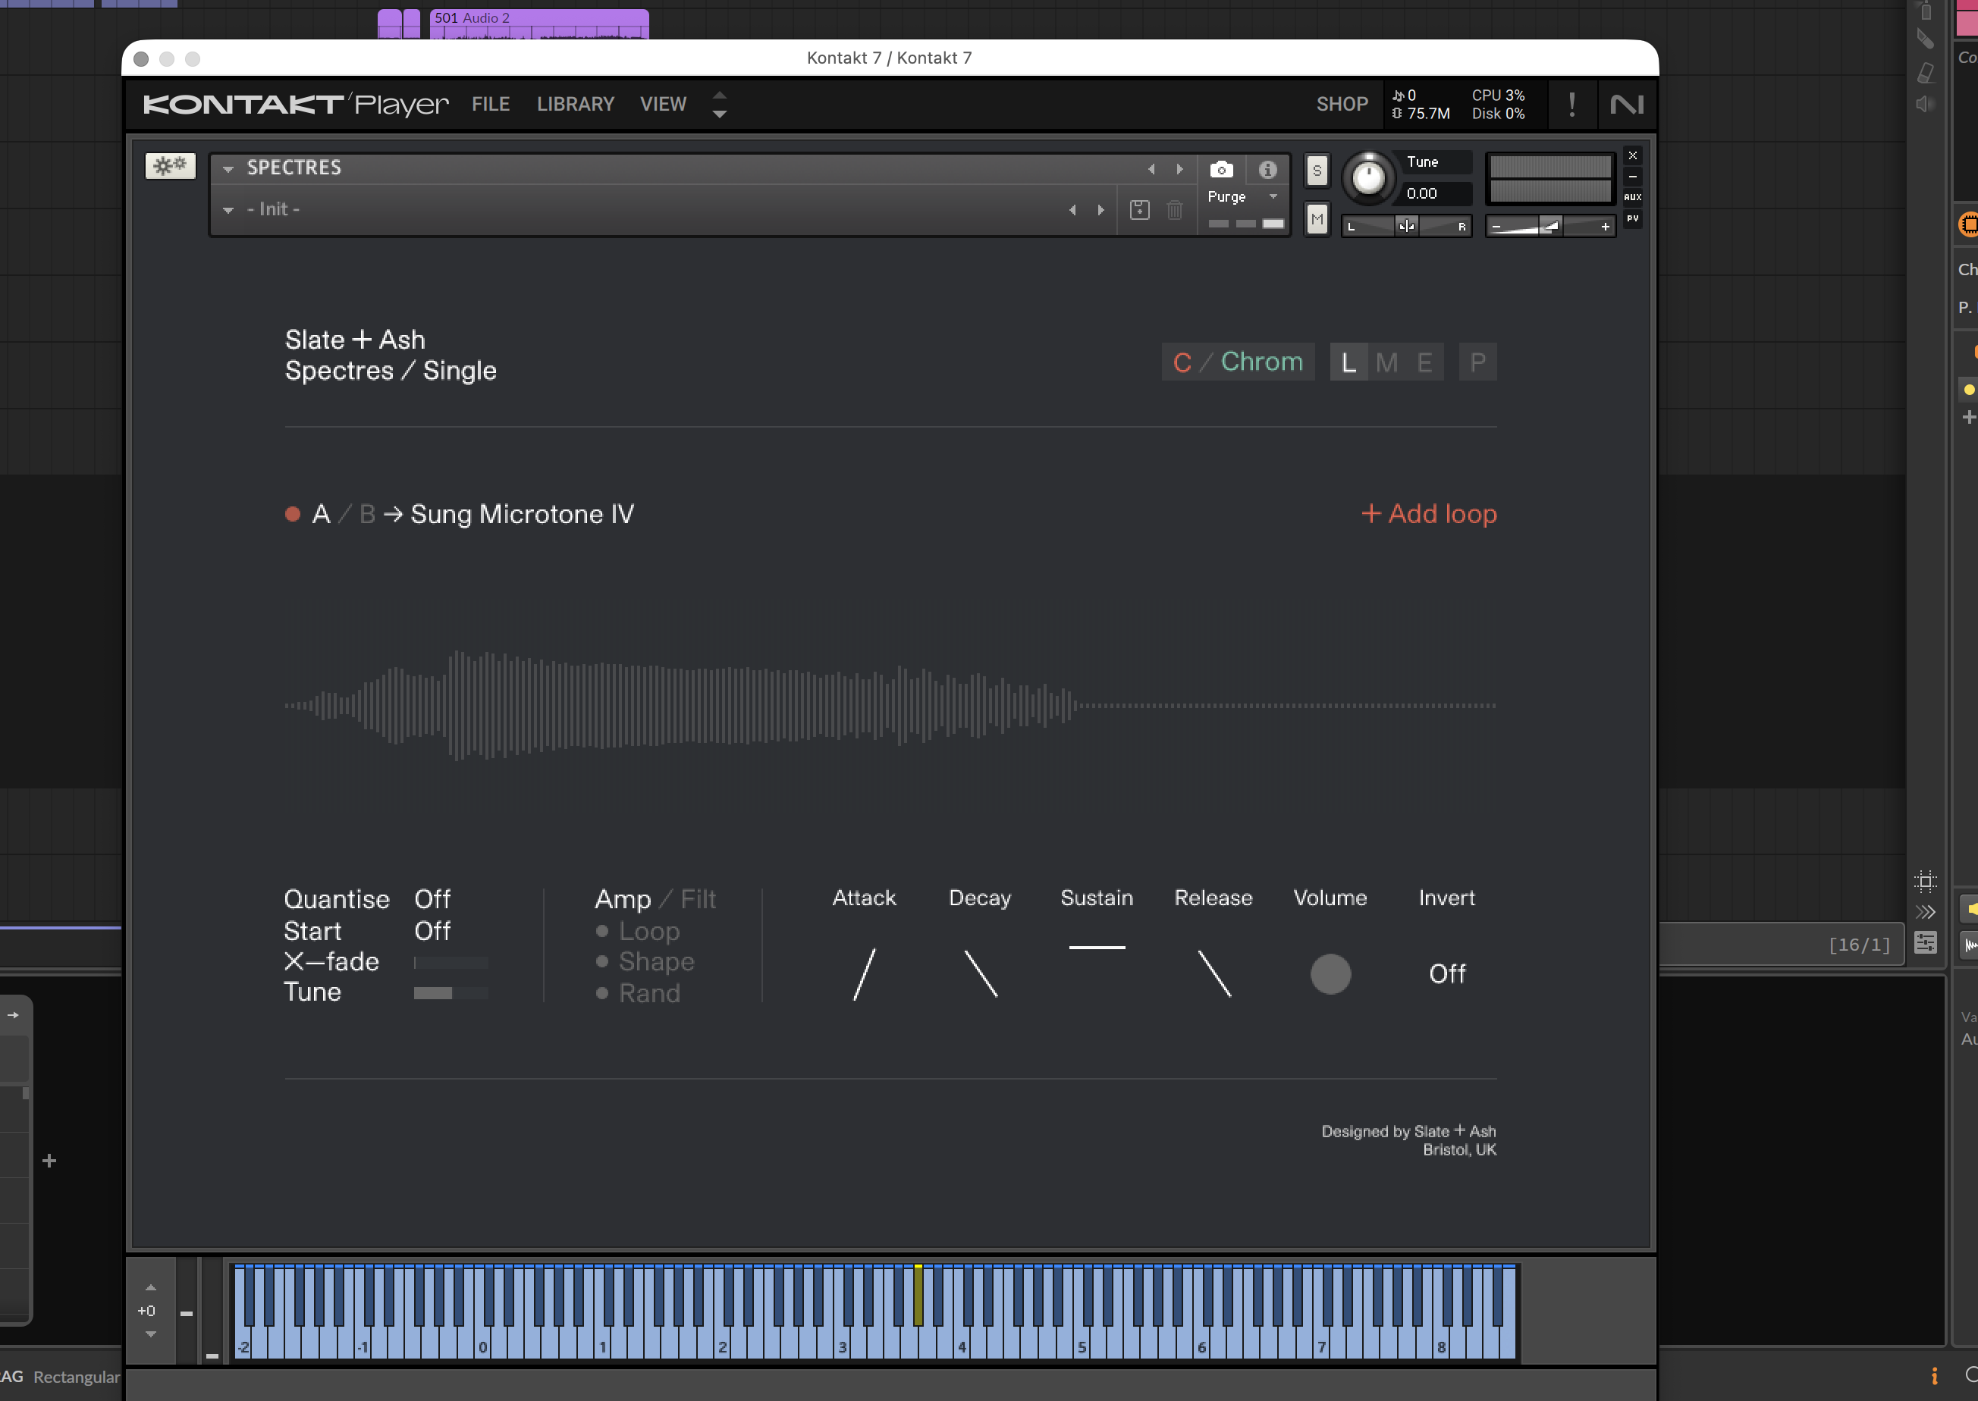Screen dimensions: 1978x1401
Task: Solo the SPECTRES instrument
Action: [x=1316, y=171]
